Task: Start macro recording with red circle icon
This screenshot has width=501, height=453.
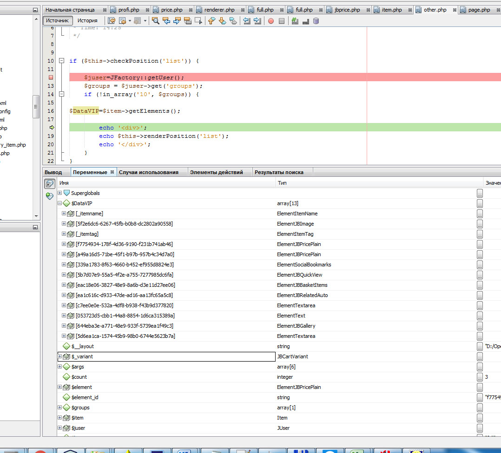Action: (x=271, y=21)
